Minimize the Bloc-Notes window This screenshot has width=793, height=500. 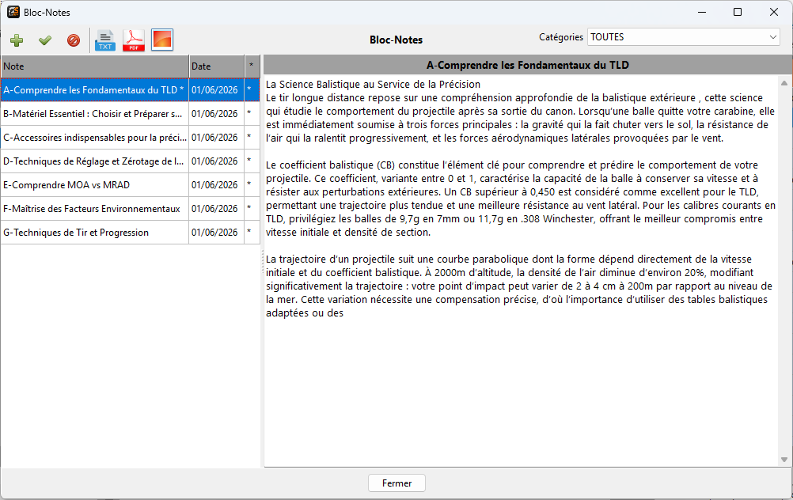pos(702,12)
